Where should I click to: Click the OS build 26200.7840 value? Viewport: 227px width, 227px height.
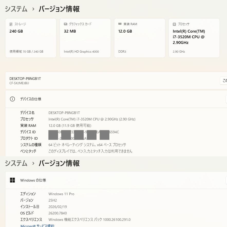tap(58, 213)
